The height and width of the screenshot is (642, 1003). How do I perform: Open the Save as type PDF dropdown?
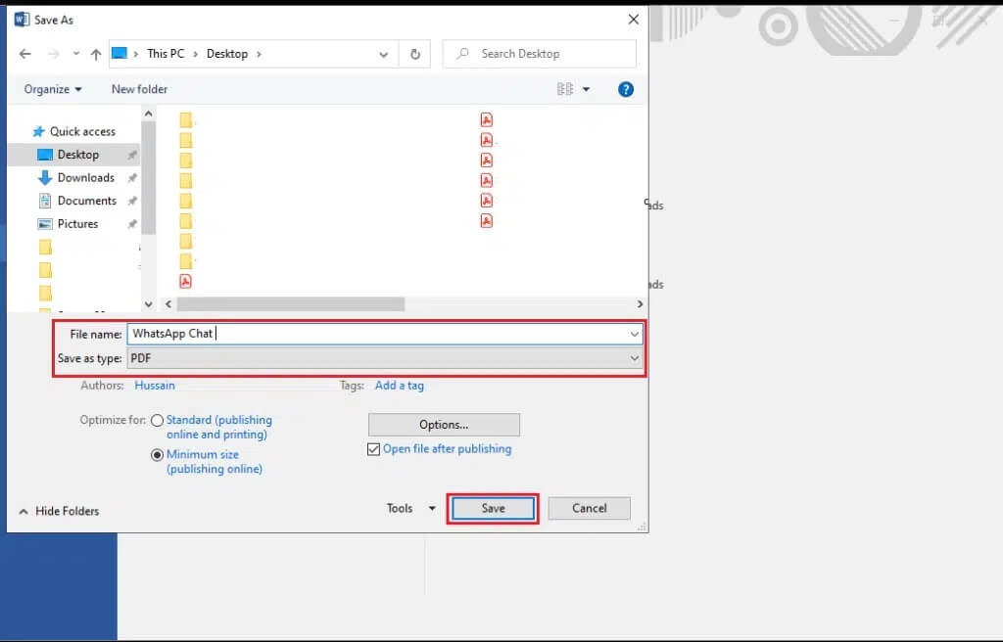pyautogui.click(x=384, y=358)
